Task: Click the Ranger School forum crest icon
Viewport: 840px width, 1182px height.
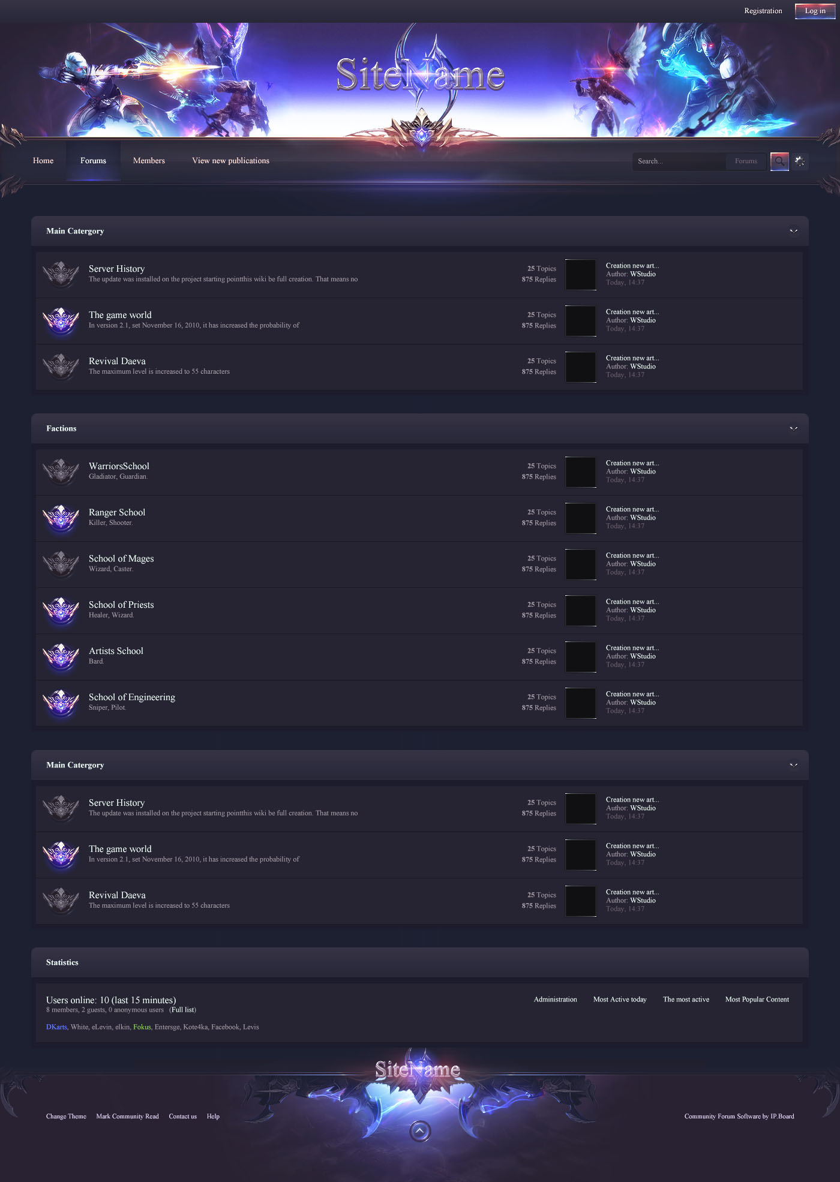Action: 61,518
